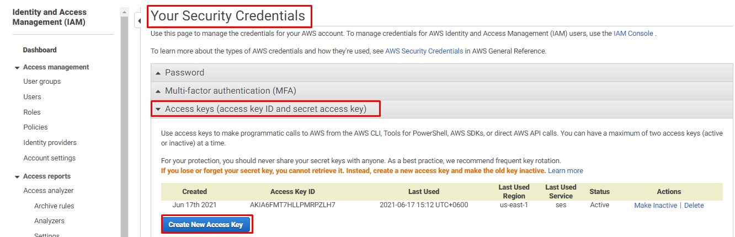The image size is (735, 237).
Task: Open Policies in the sidebar
Action: [35, 127]
